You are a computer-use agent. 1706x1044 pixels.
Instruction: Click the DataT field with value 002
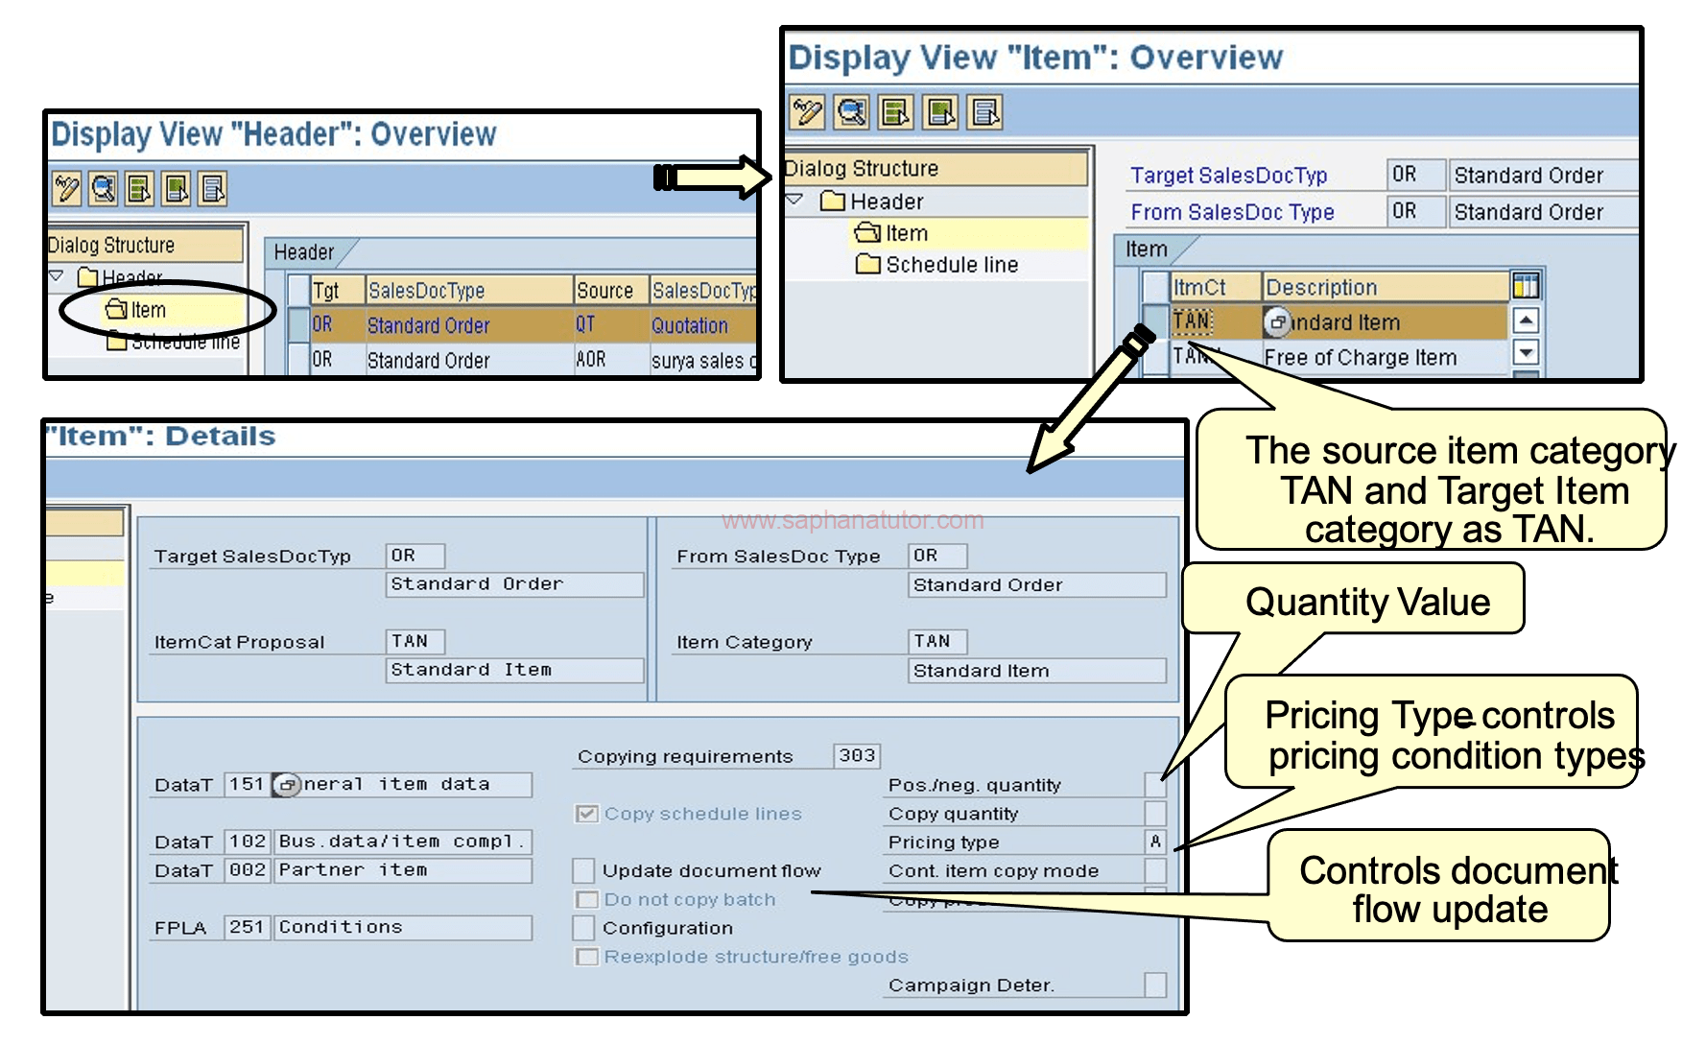click(248, 870)
